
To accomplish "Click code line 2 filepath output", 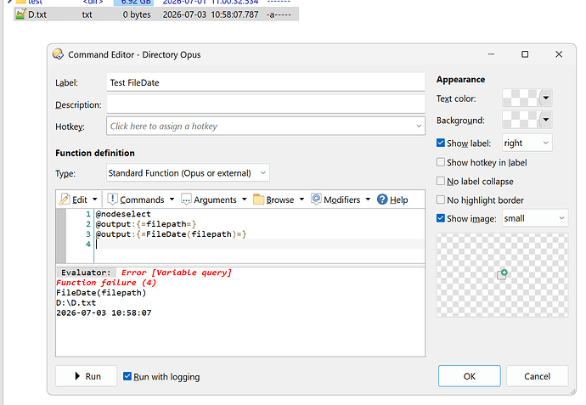I will [x=146, y=224].
